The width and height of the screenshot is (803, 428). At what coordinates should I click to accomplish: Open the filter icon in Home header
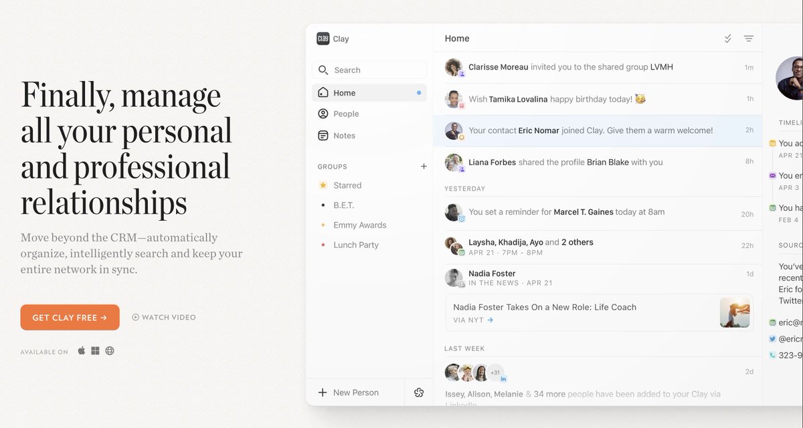pos(749,39)
